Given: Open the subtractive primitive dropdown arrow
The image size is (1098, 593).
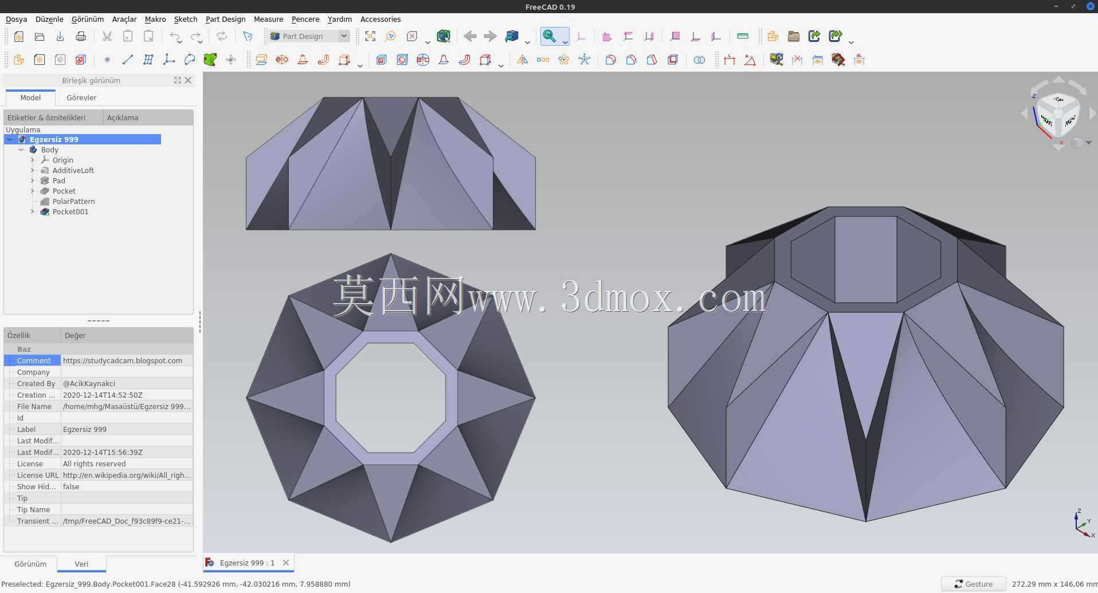Looking at the screenshot, I should 501,65.
